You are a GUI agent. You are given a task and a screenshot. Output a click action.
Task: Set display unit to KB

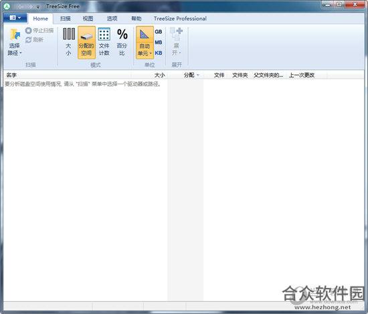[159, 53]
